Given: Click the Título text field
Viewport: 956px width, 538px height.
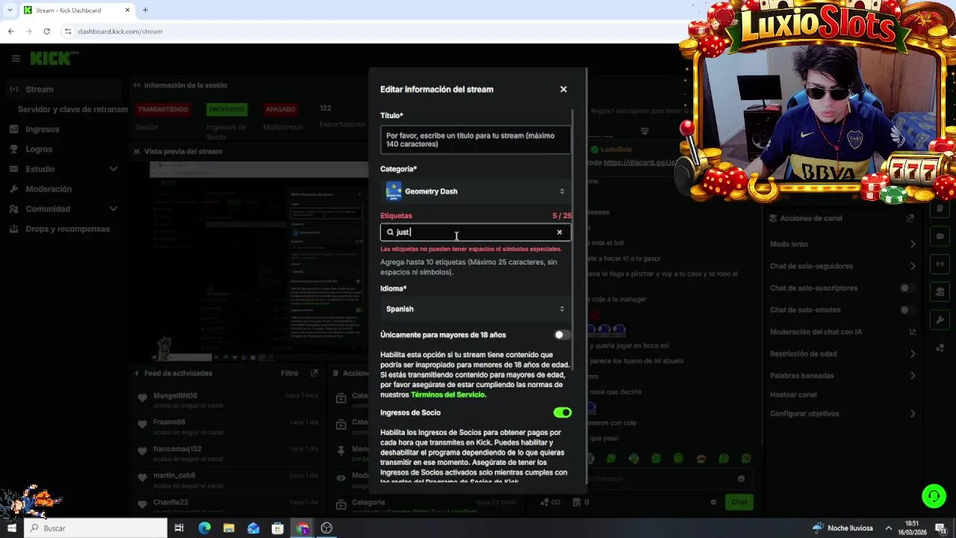Looking at the screenshot, I should point(476,140).
